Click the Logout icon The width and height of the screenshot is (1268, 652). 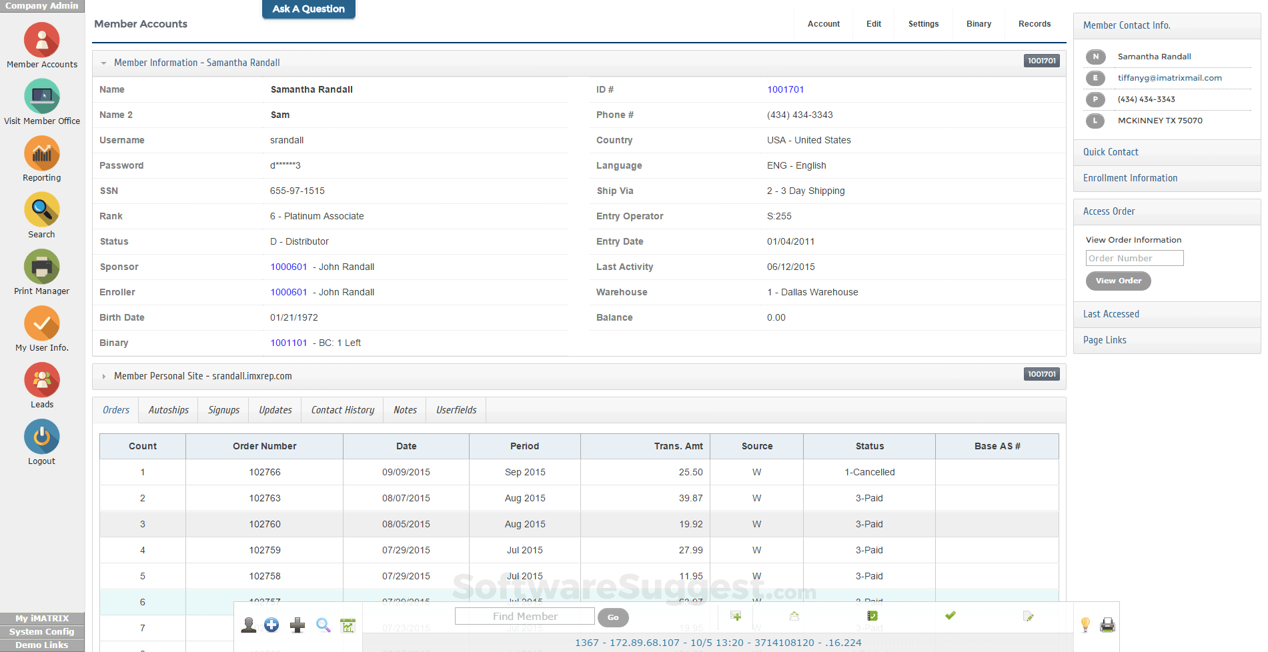tap(41, 437)
